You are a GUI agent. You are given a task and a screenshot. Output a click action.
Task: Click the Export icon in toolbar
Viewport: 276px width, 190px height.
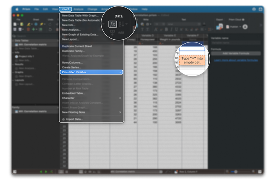[220, 26]
